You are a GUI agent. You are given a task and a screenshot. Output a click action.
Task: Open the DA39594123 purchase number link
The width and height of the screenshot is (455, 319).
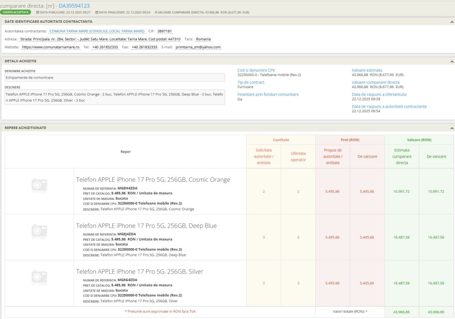(x=74, y=5)
